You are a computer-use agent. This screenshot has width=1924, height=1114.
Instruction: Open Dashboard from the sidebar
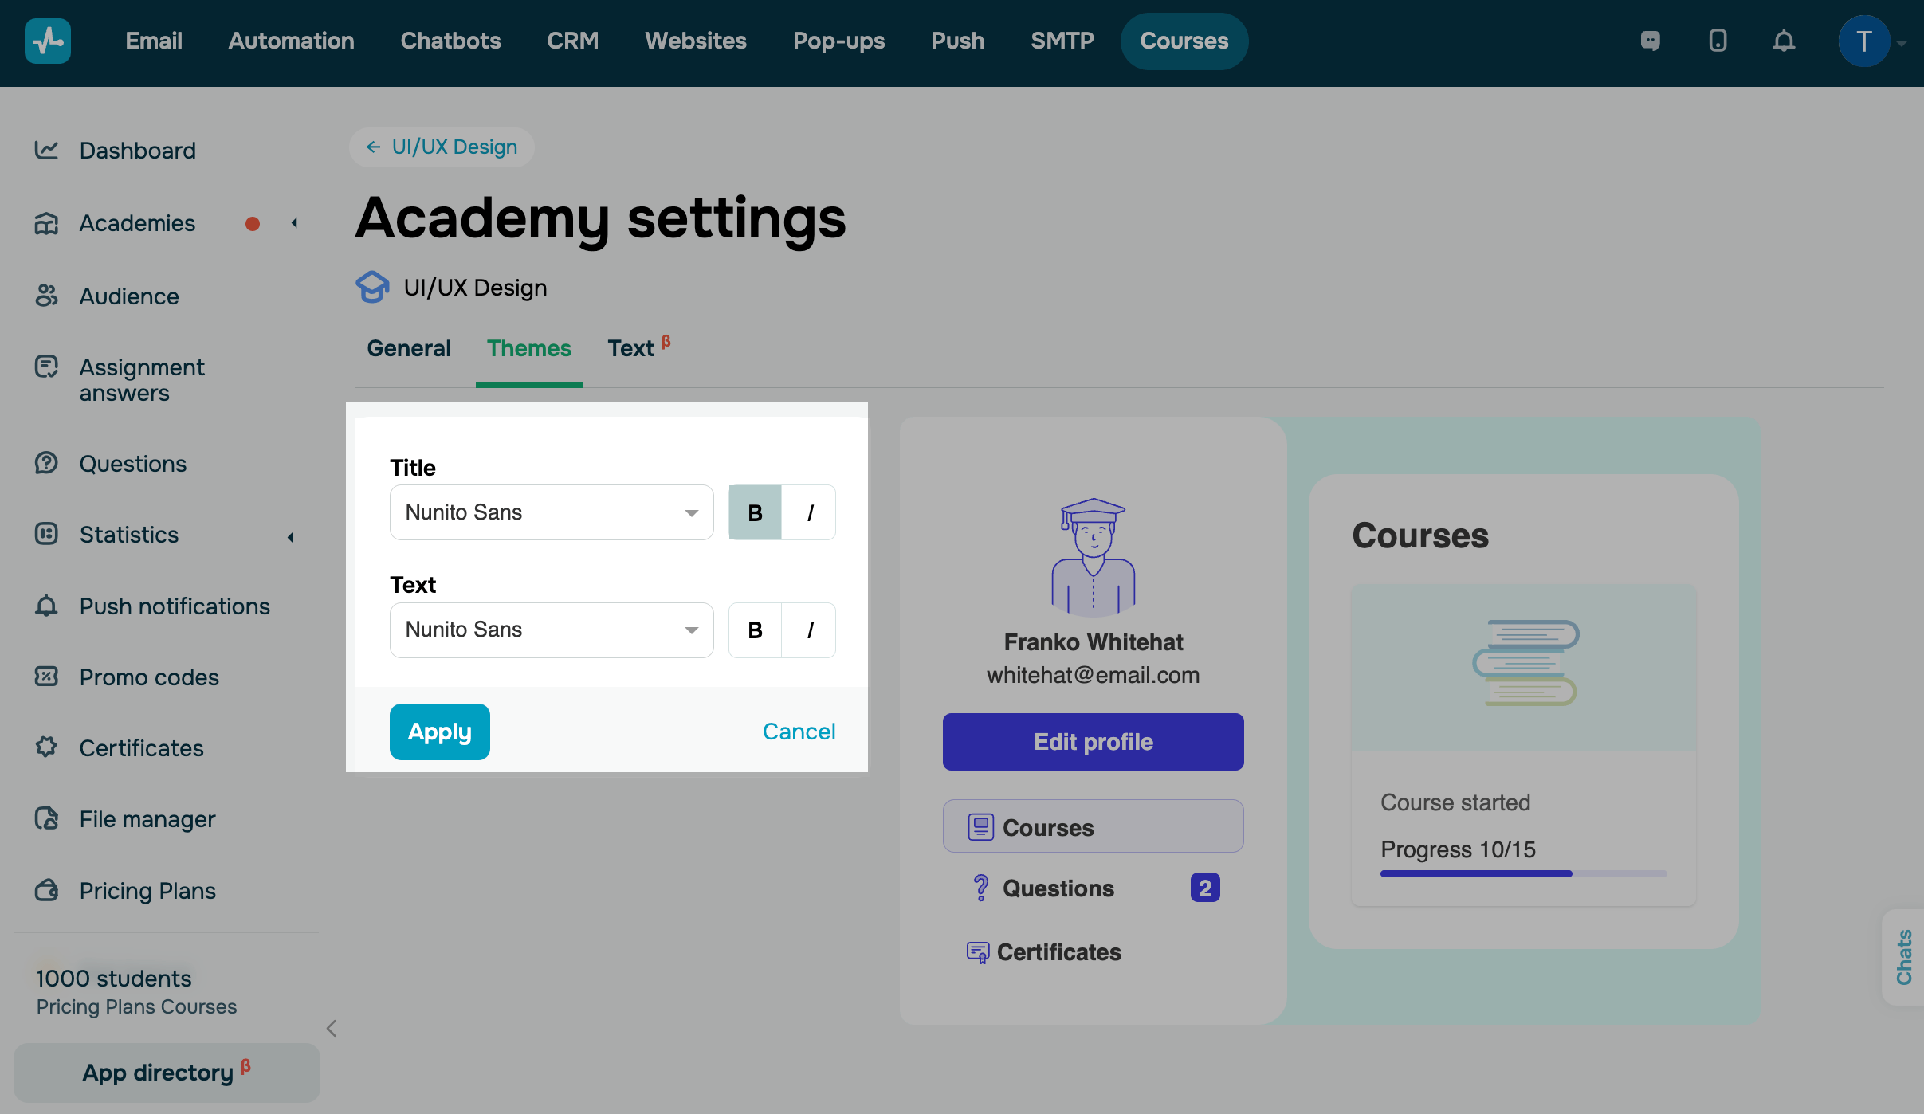tap(137, 151)
